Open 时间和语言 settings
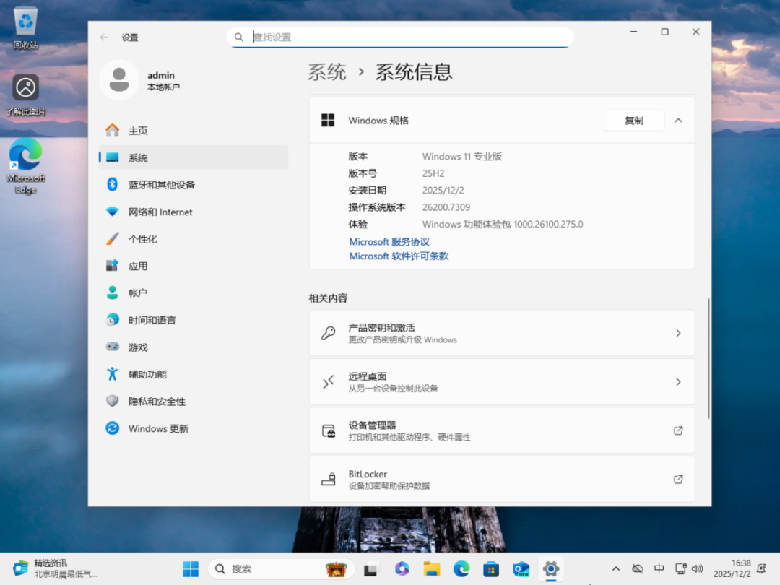Screen dimensions: 780x585 coord(194,320)
